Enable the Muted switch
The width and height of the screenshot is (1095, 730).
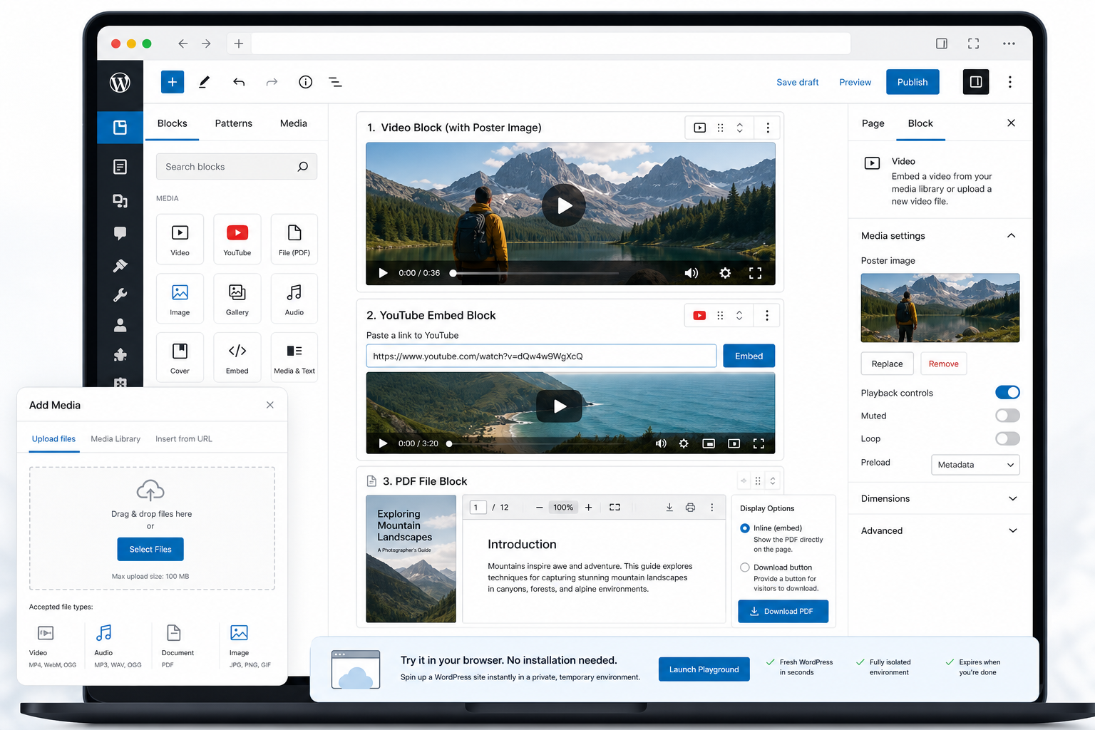(x=1007, y=416)
